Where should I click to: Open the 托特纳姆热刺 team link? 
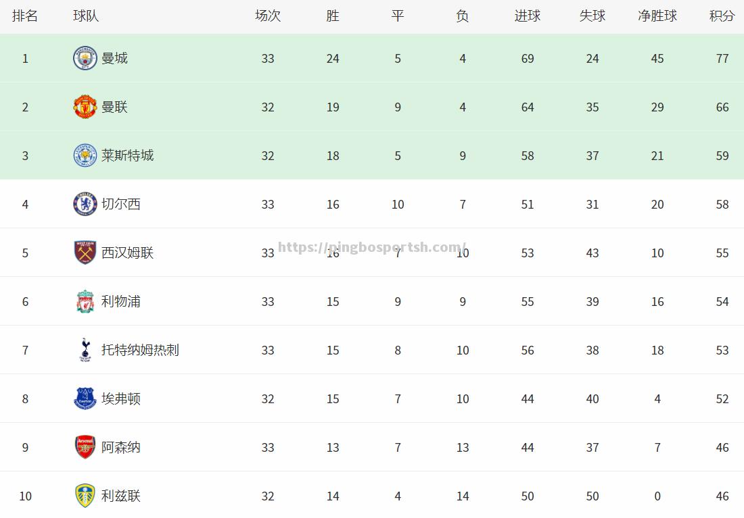(140, 350)
